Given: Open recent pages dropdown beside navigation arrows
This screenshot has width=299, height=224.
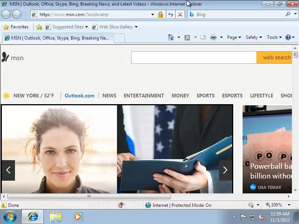Looking at the screenshot, I should 25,14.
